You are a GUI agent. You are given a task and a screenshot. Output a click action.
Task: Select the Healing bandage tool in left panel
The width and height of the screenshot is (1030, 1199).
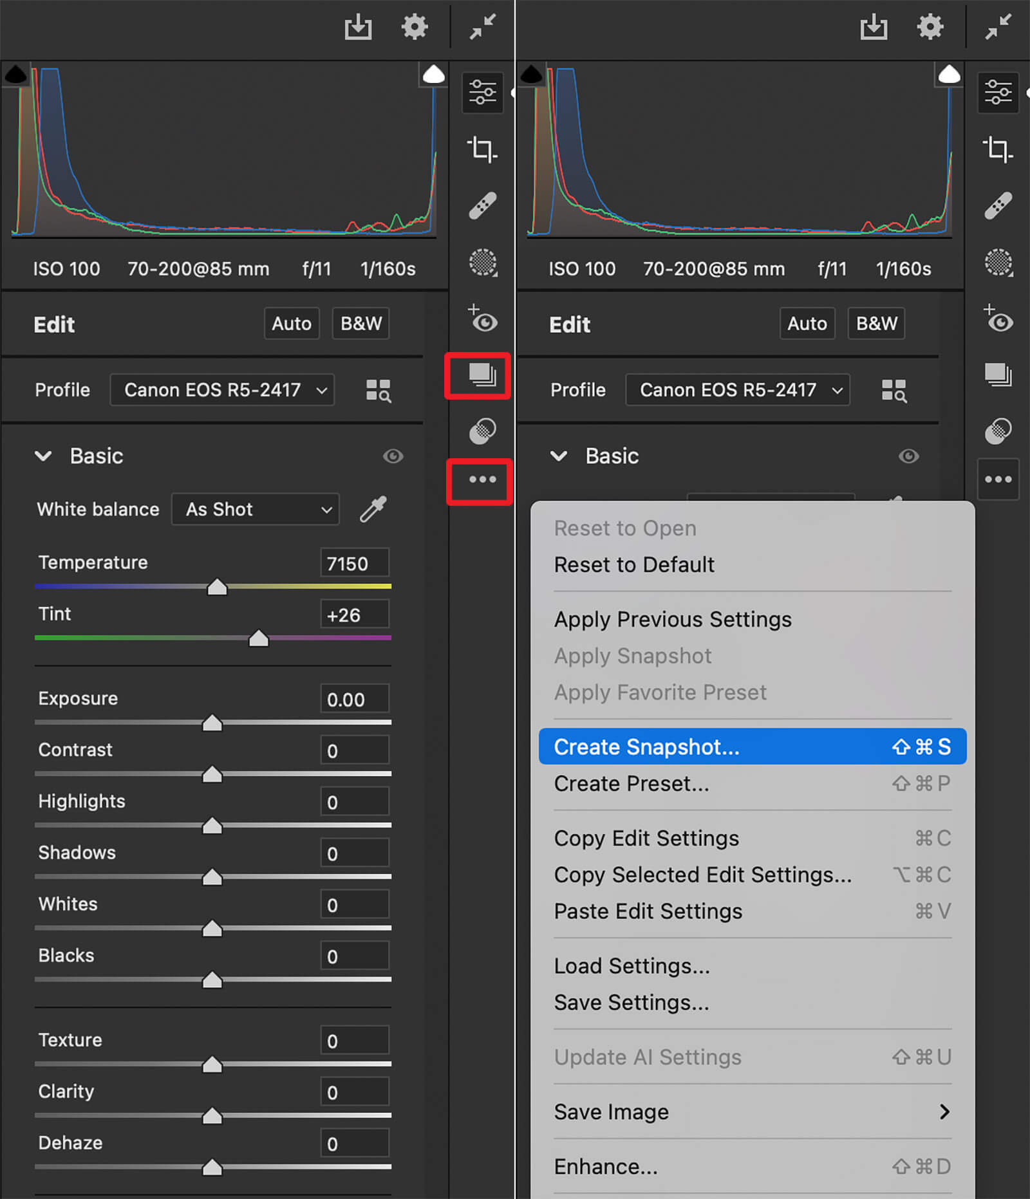click(x=482, y=206)
